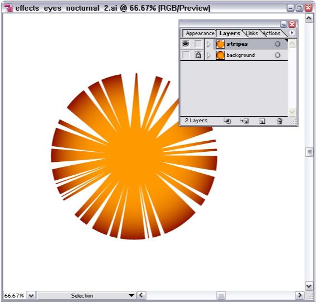Click vertical scroll down arrow of document

coord(309,286)
